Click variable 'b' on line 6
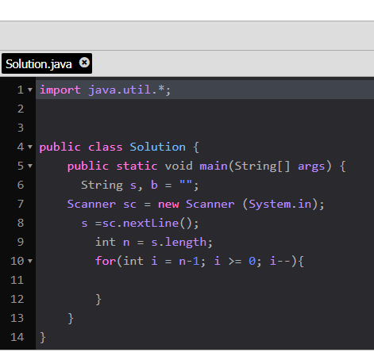 coord(154,185)
